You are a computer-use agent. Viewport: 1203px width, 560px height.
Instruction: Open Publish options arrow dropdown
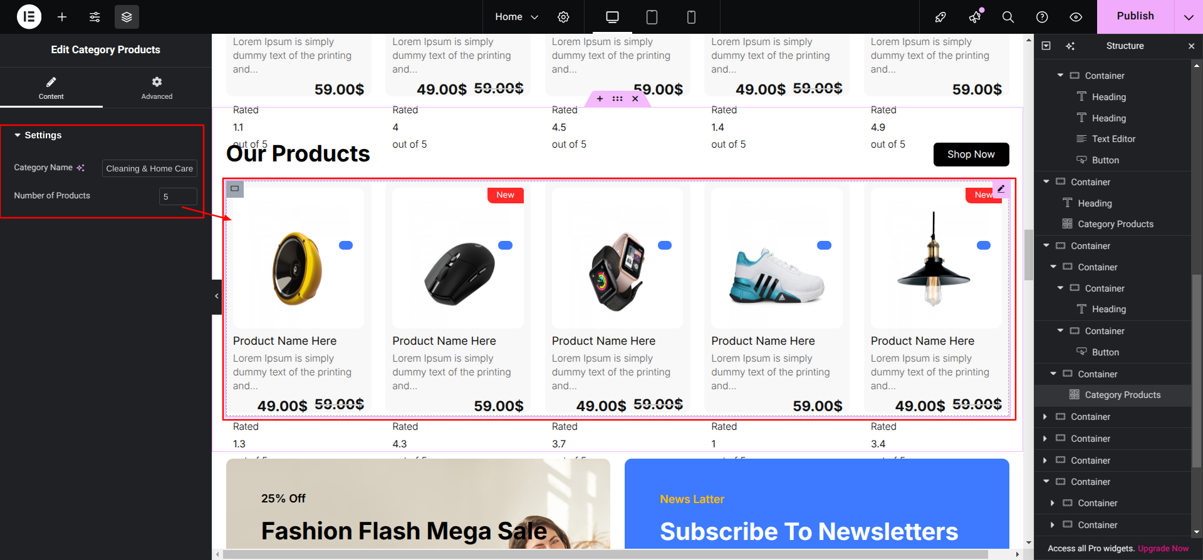pos(1189,17)
